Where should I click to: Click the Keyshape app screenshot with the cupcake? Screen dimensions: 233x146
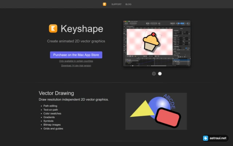coord(157,43)
